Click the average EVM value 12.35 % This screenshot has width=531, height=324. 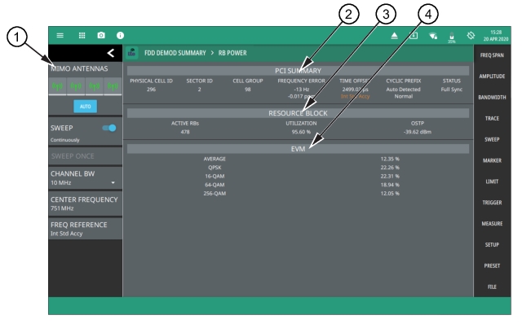point(390,159)
